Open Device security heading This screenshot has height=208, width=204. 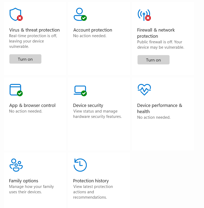coord(88,105)
